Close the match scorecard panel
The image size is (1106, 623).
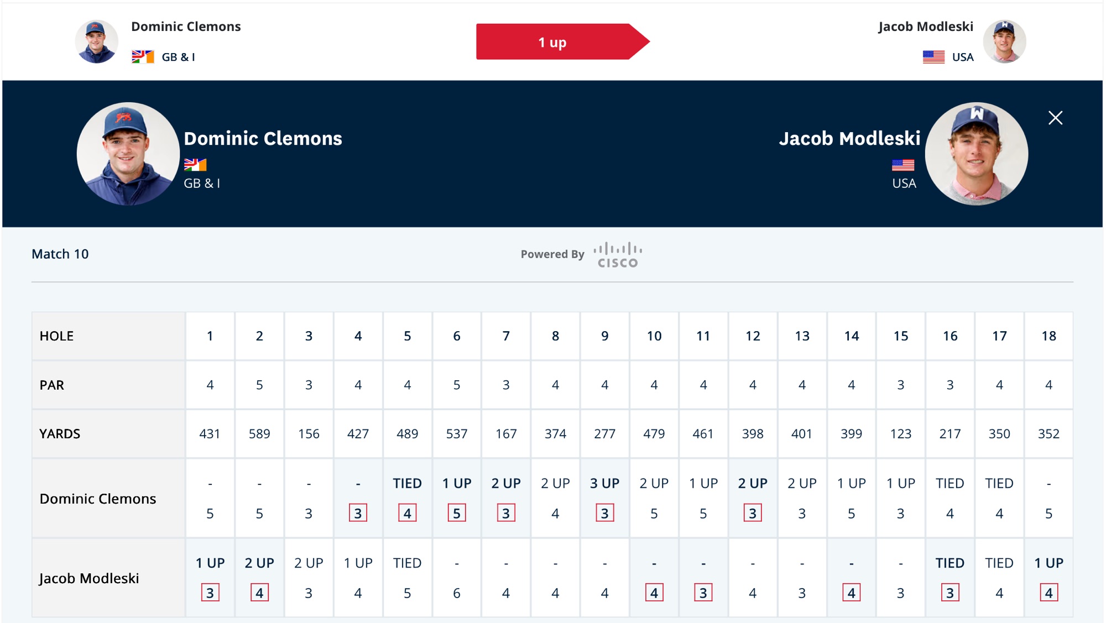coord(1055,118)
